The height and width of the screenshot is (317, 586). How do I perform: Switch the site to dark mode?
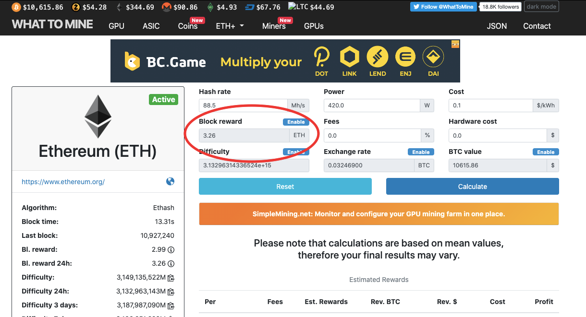(x=542, y=7)
